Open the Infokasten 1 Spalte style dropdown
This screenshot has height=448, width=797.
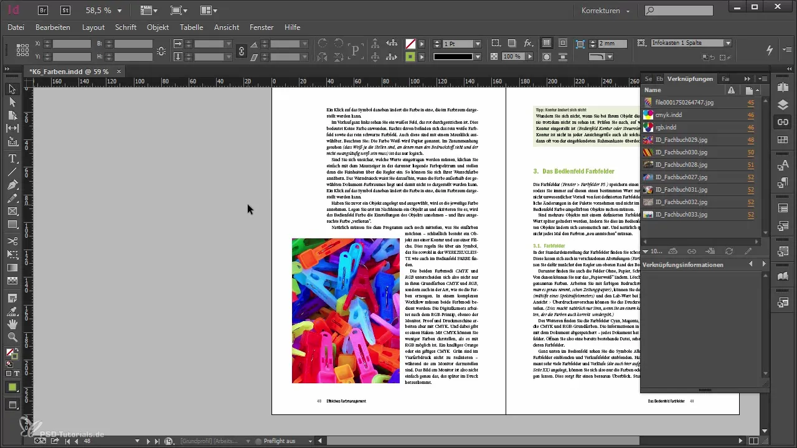click(x=727, y=43)
